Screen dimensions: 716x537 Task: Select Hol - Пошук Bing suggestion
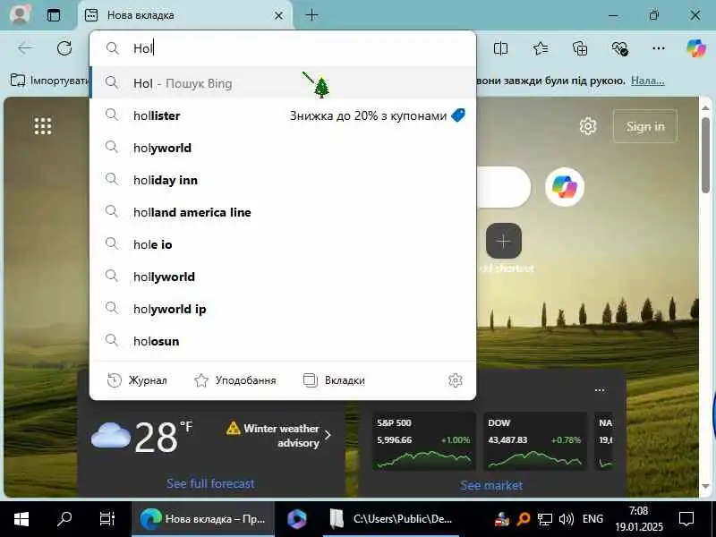point(283,83)
